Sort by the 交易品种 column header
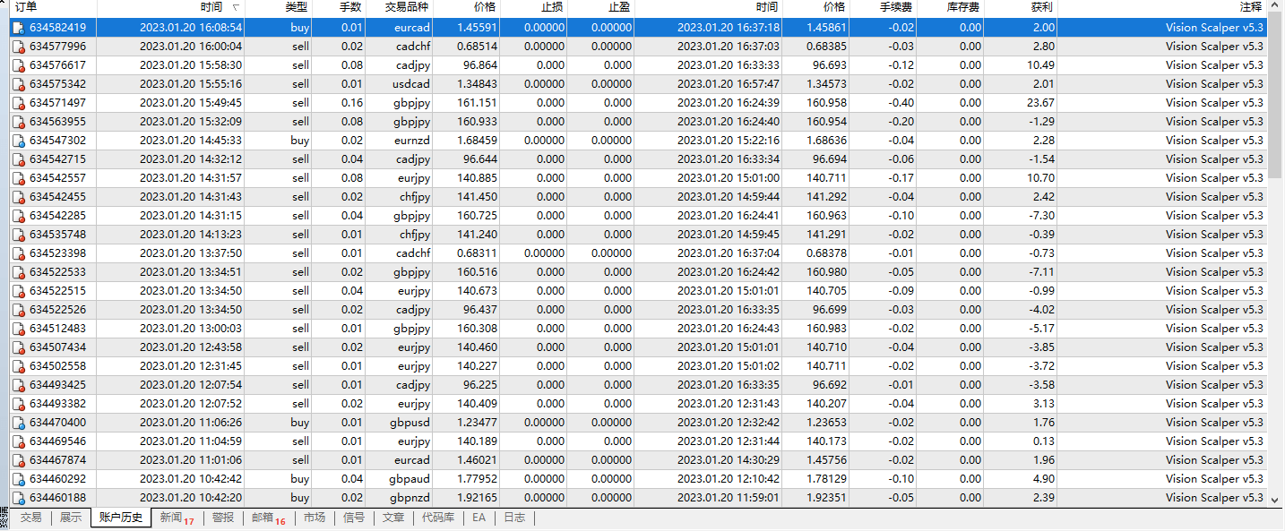 point(408,8)
